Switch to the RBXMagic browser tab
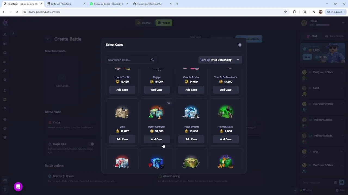The image size is (348, 195). (x=23, y=4)
